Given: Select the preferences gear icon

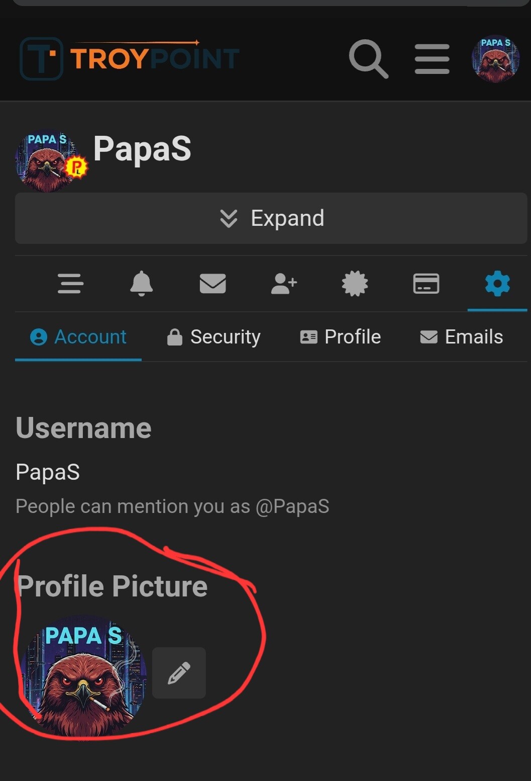Looking at the screenshot, I should [497, 284].
